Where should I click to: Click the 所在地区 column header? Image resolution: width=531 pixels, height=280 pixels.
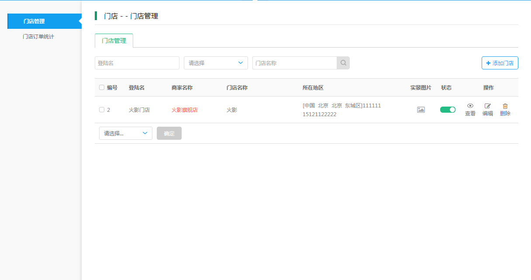(313, 87)
